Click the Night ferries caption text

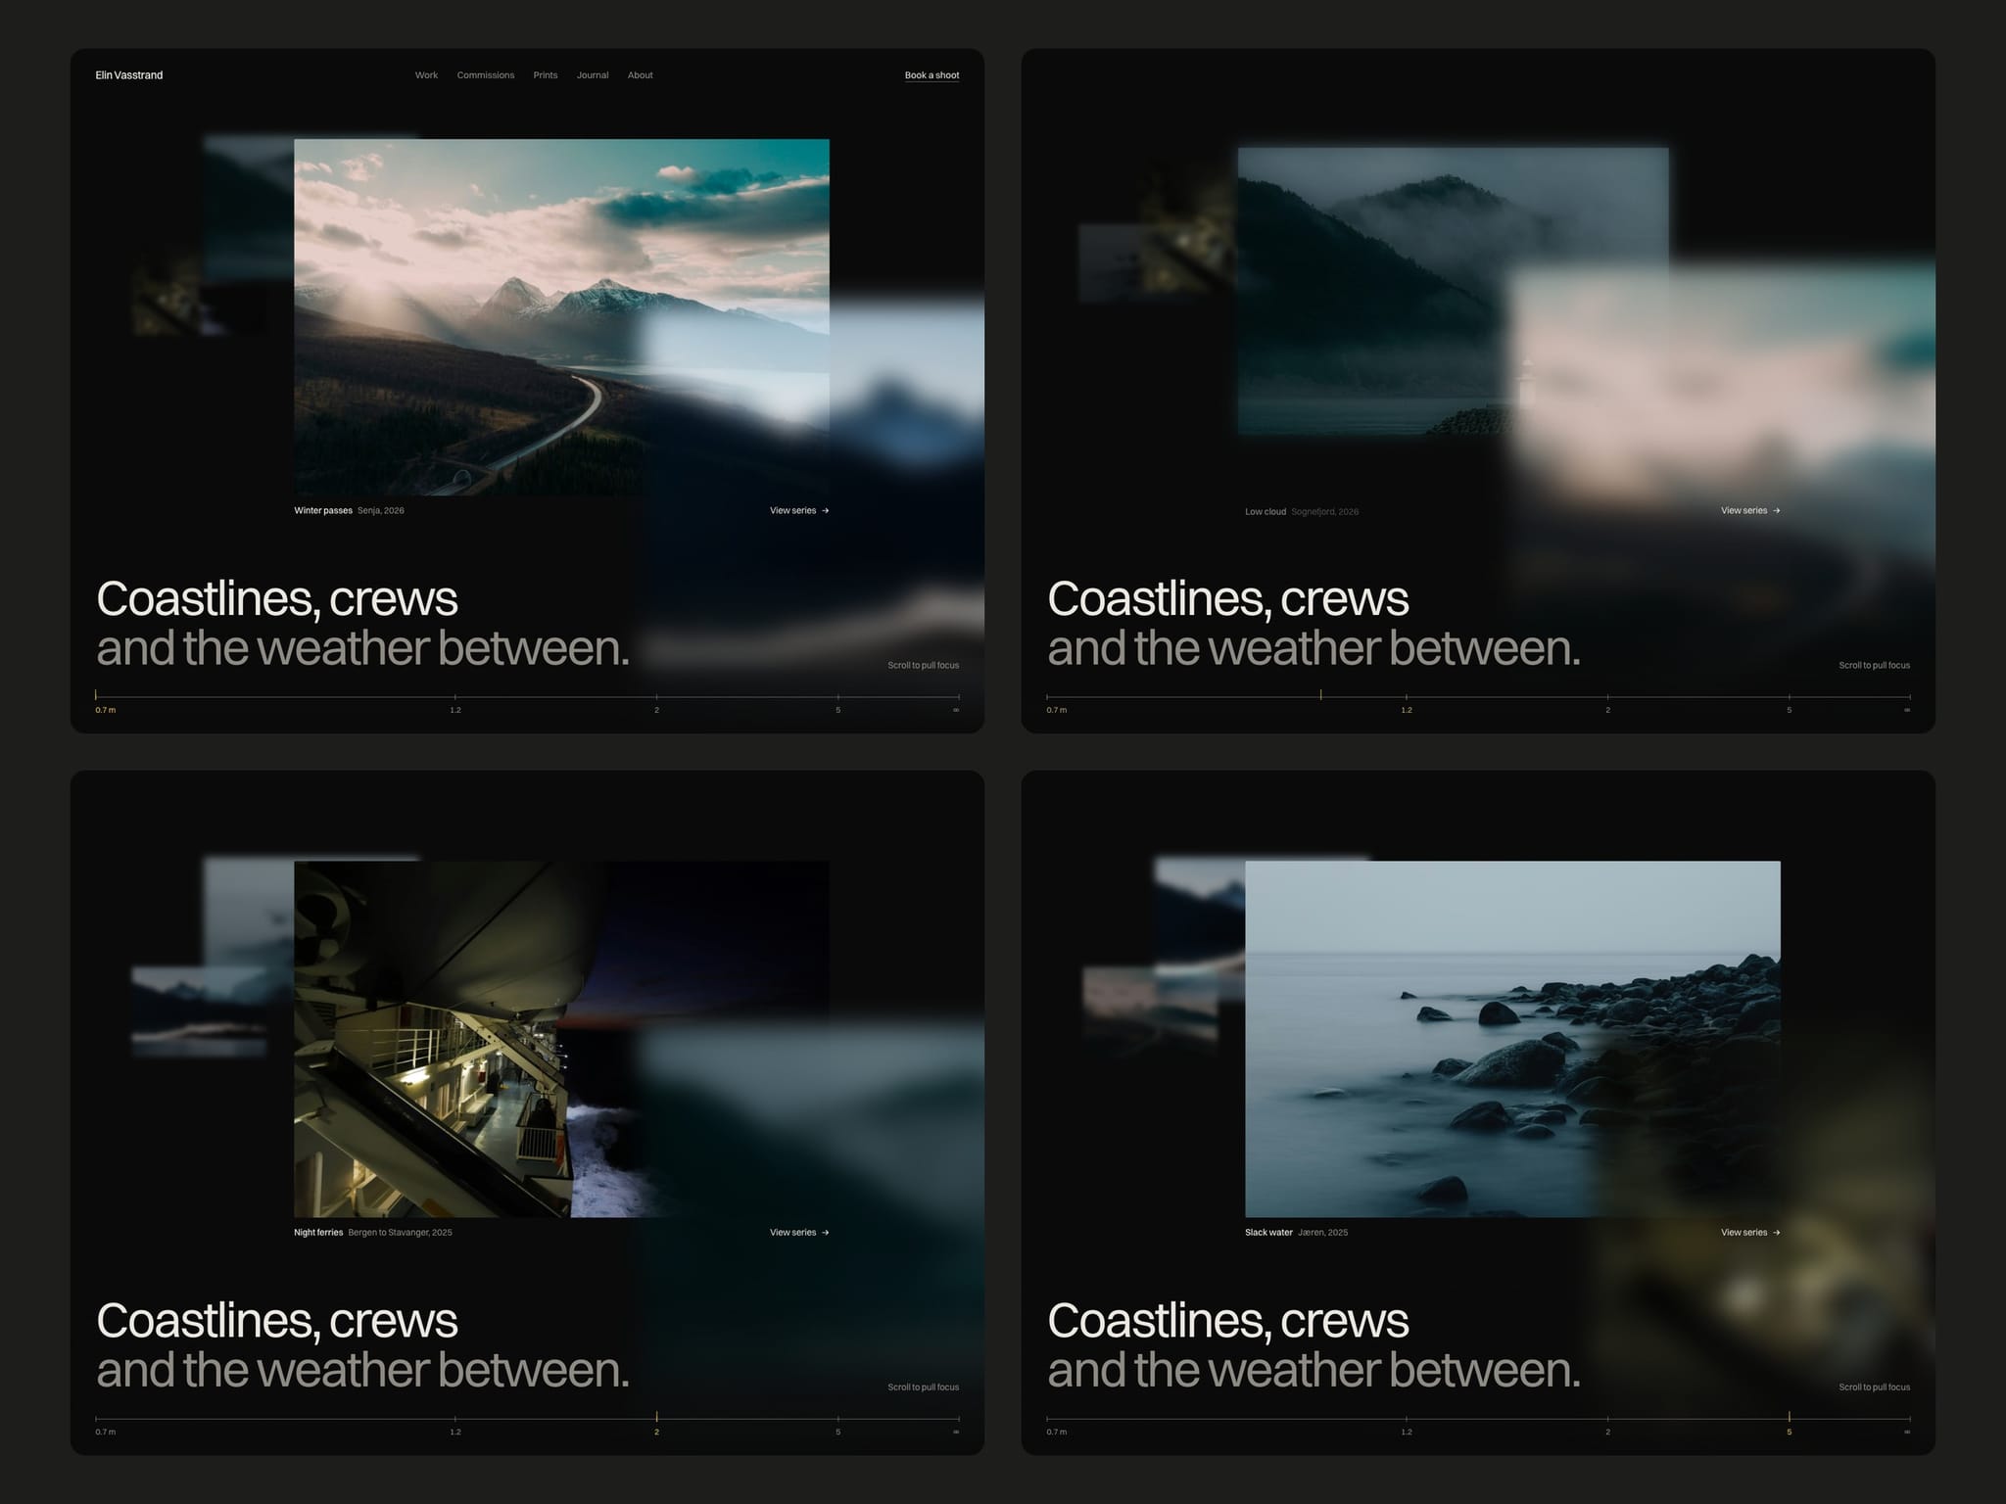[x=318, y=1233]
